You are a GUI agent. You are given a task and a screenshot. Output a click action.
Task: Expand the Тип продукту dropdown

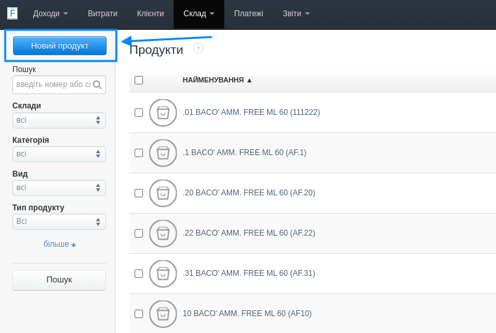(x=59, y=221)
